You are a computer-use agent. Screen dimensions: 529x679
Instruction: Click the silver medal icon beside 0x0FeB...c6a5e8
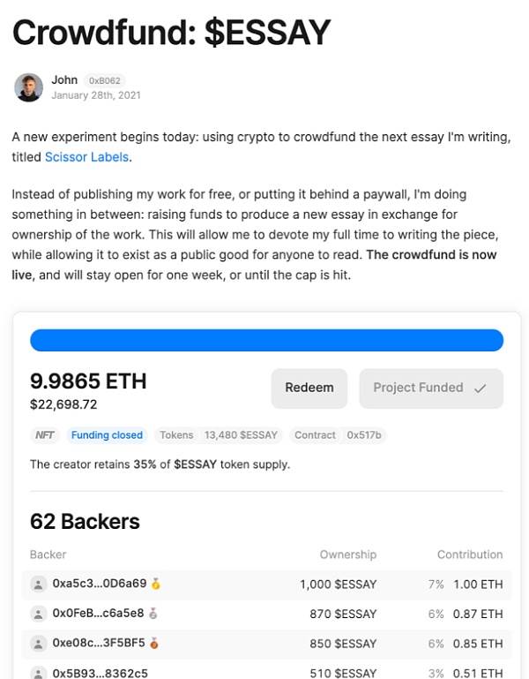(153, 613)
